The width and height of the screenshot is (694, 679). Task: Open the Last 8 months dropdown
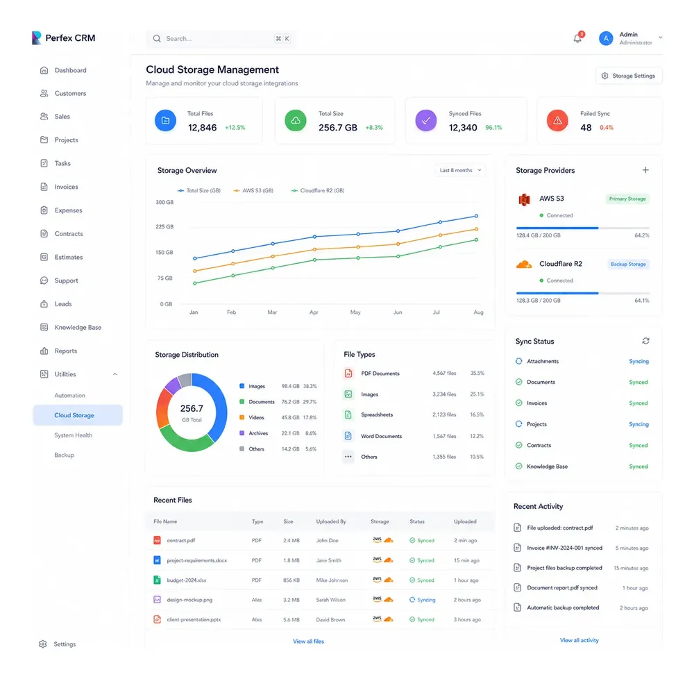[460, 170]
